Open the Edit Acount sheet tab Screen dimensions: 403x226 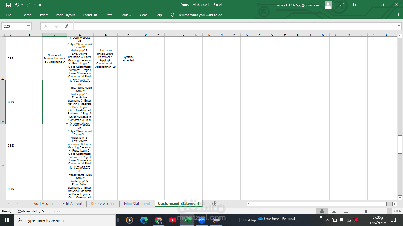[72, 203]
